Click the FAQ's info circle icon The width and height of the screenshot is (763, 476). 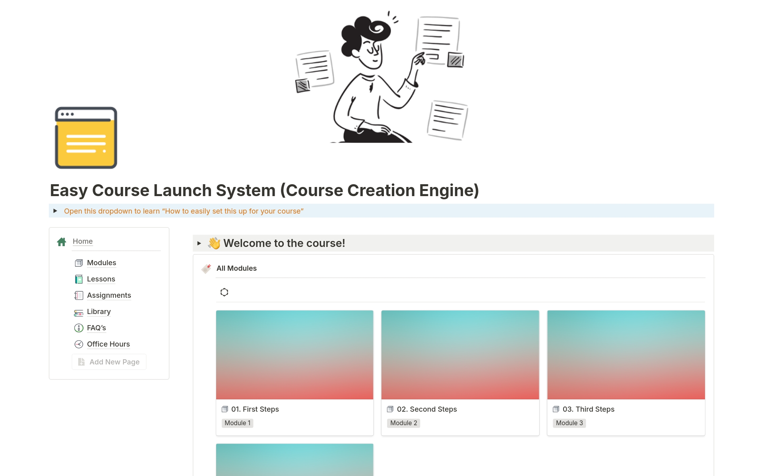(x=79, y=328)
